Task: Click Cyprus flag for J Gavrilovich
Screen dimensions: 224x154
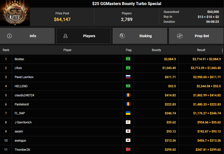Action: [128, 122]
